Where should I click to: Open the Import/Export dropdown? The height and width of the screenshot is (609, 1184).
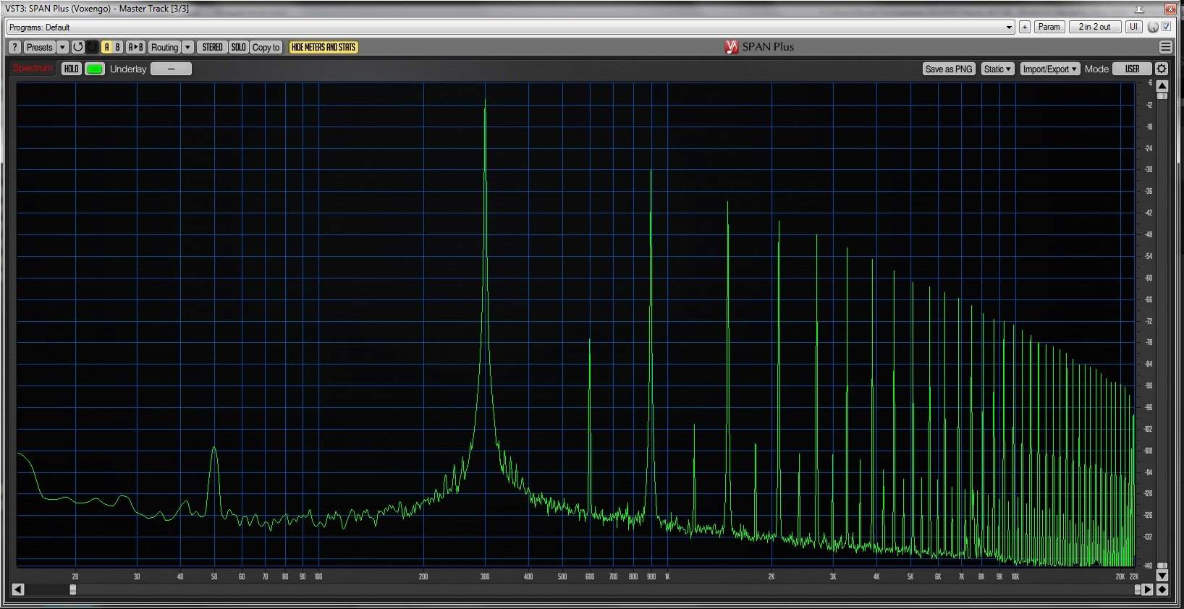[1049, 69]
